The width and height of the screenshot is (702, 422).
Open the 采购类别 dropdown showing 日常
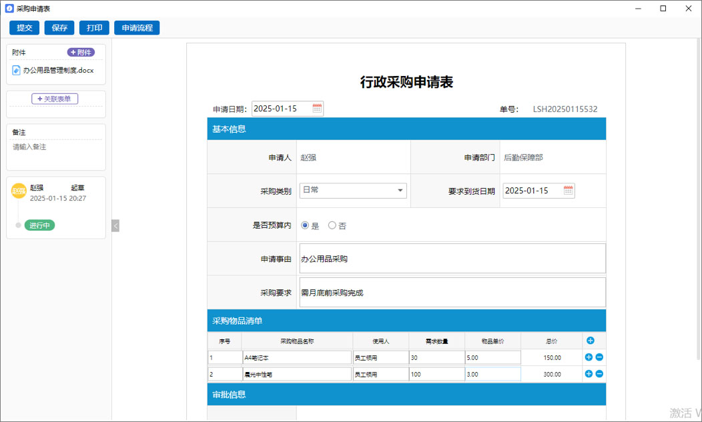[x=353, y=191]
